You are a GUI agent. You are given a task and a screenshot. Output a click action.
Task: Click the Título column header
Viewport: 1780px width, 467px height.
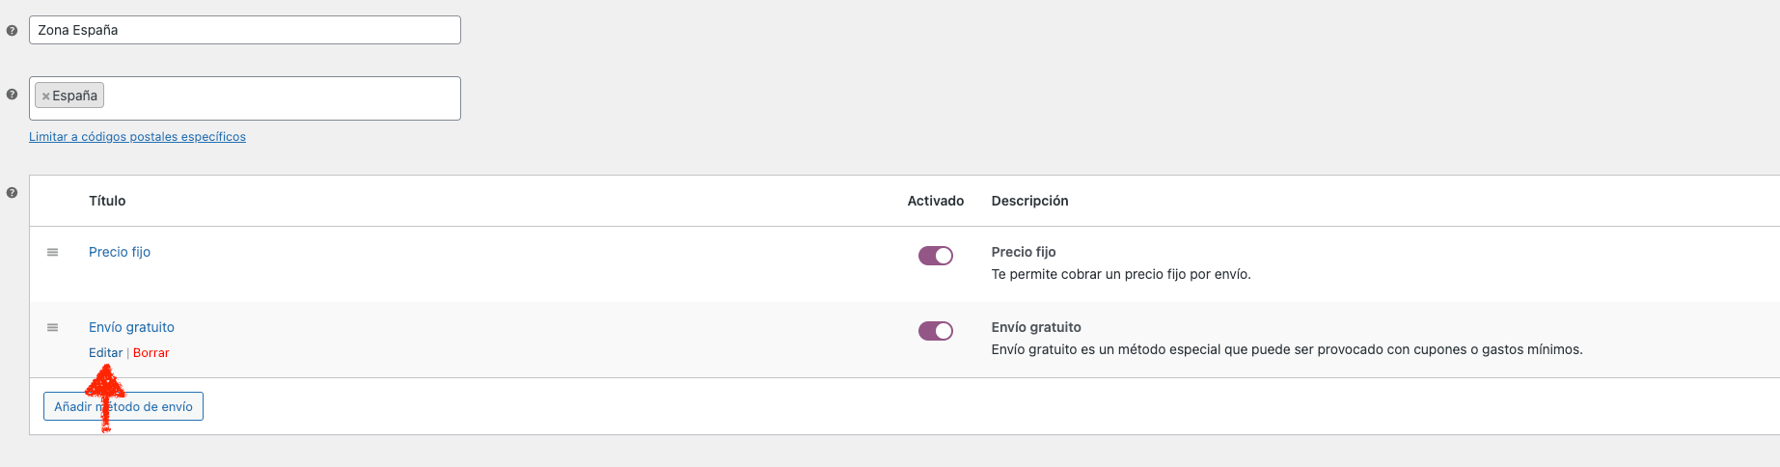coord(107,201)
